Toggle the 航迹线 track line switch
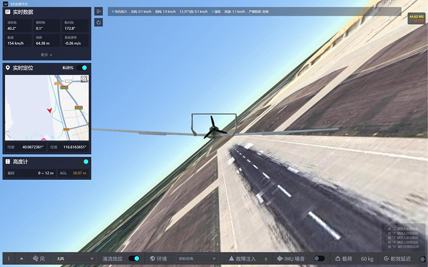428x267 pixels. pyautogui.click(x=82, y=68)
